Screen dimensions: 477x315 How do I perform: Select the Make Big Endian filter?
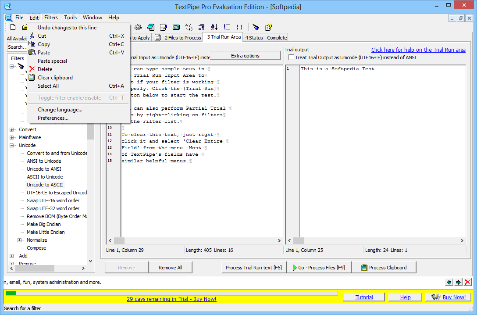[43, 224]
